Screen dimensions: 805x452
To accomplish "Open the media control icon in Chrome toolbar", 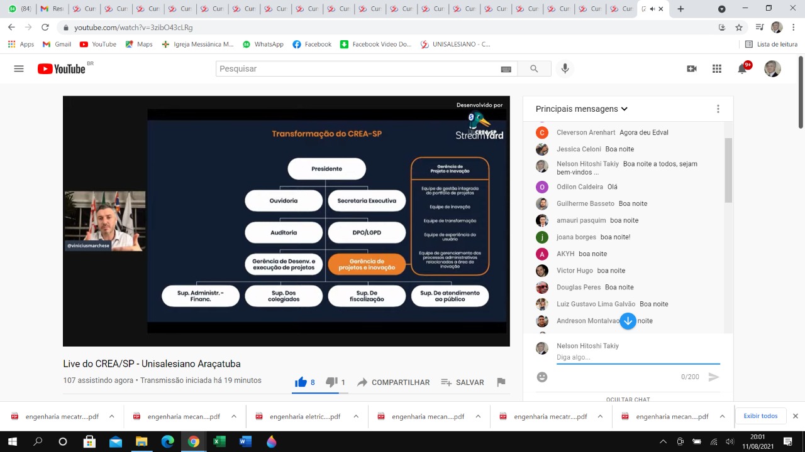I will point(760,28).
